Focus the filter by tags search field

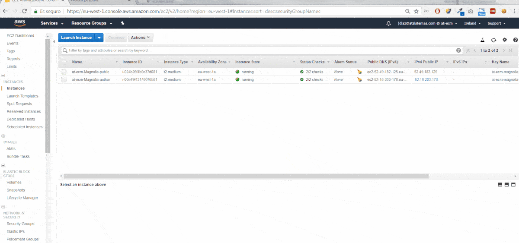pos(262,50)
